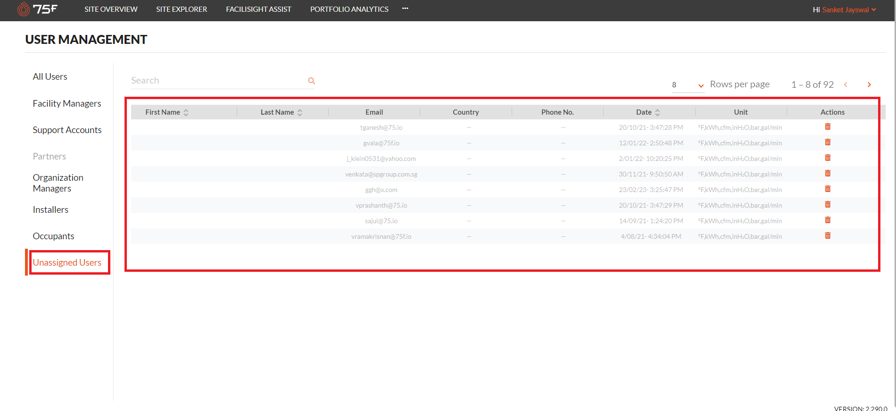Go to previous page of users
The height and width of the screenshot is (411, 896).
[846, 84]
